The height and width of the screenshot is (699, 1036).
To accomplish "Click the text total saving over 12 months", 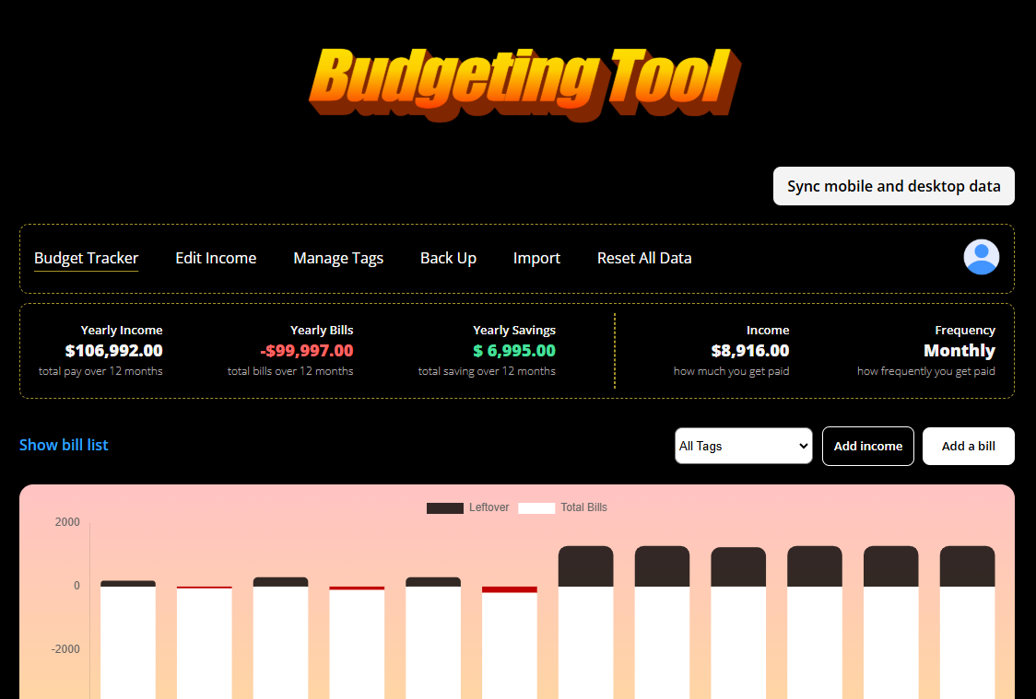I will [487, 371].
